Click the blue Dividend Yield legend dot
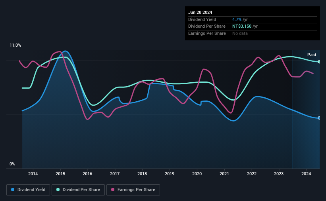The image size is (326, 201). tap(13, 190)
